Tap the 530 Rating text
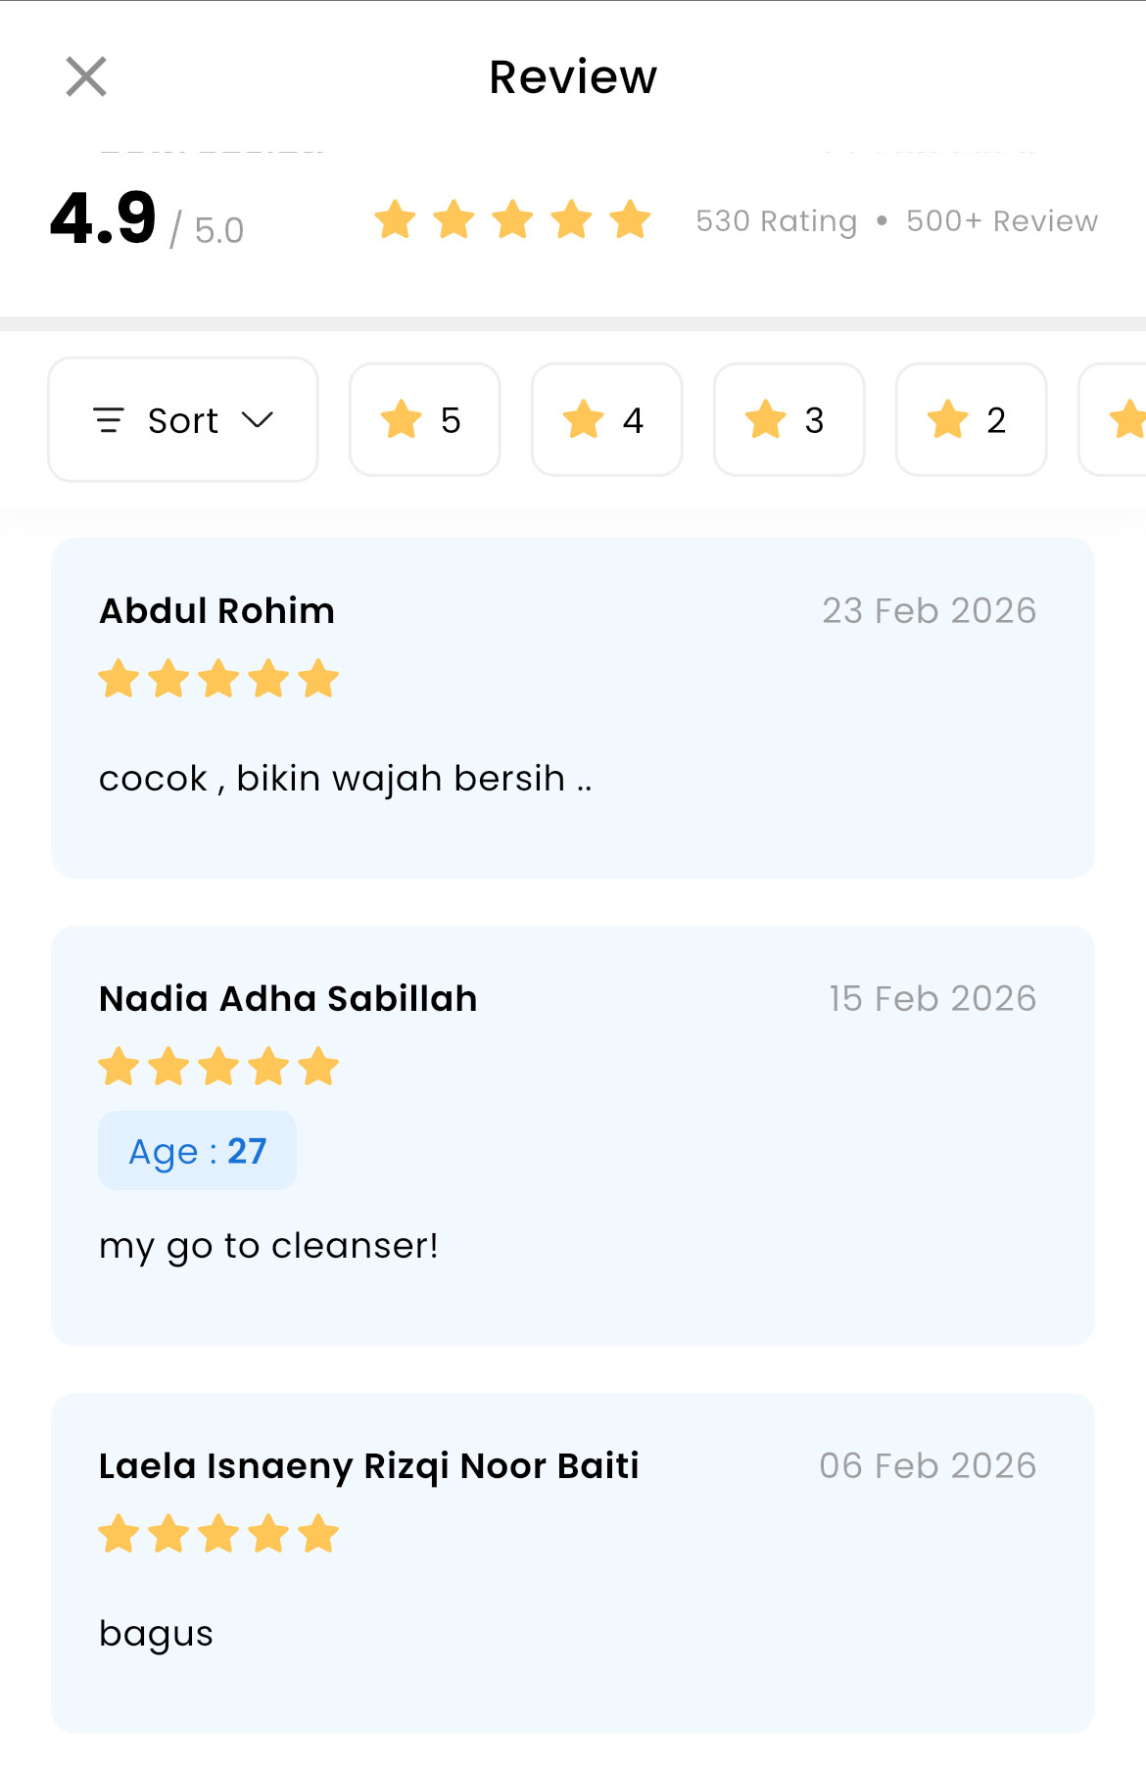This screenshot has height=1768, width=1146. [x=776, y=221]
